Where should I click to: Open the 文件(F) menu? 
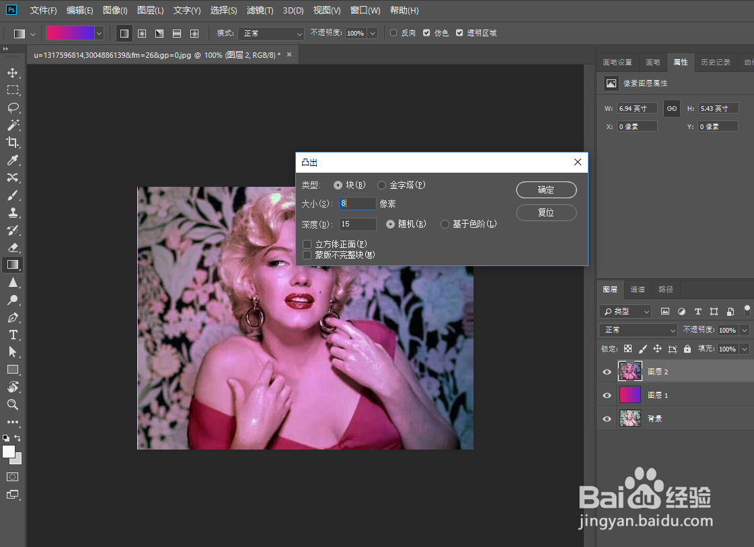tap(43, 11)
